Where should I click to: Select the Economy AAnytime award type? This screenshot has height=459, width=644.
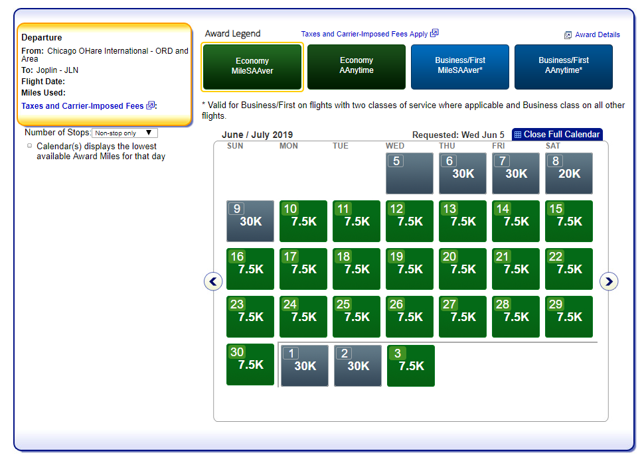tap(357, 66)
